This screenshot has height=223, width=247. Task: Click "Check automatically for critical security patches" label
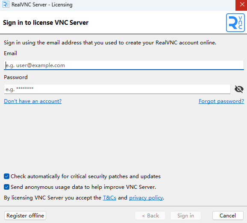point(85,176)
